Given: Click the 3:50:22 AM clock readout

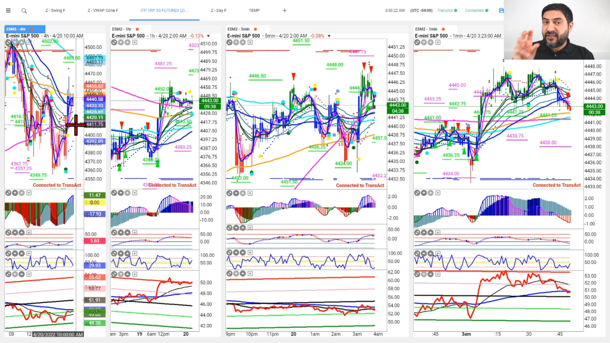Looking at the screenshot, I should tap(395, 10).
